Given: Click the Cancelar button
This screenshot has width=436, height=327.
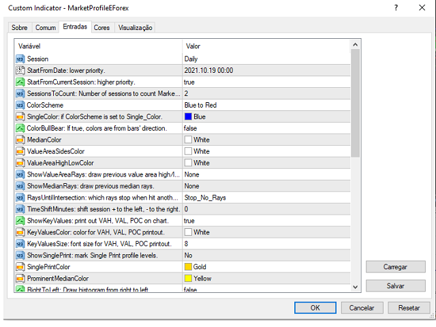Looking at the screenshot, I should point(362,308).
